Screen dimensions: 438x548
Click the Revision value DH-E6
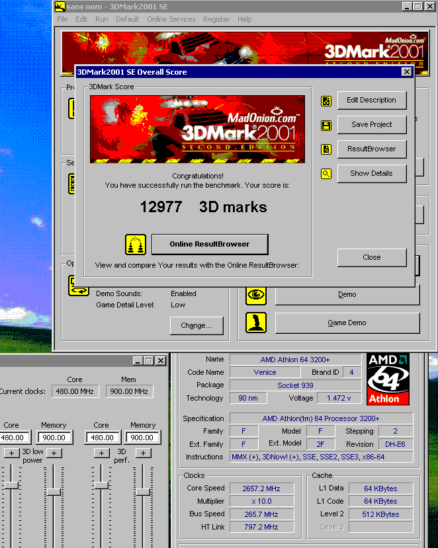[395, 444]
